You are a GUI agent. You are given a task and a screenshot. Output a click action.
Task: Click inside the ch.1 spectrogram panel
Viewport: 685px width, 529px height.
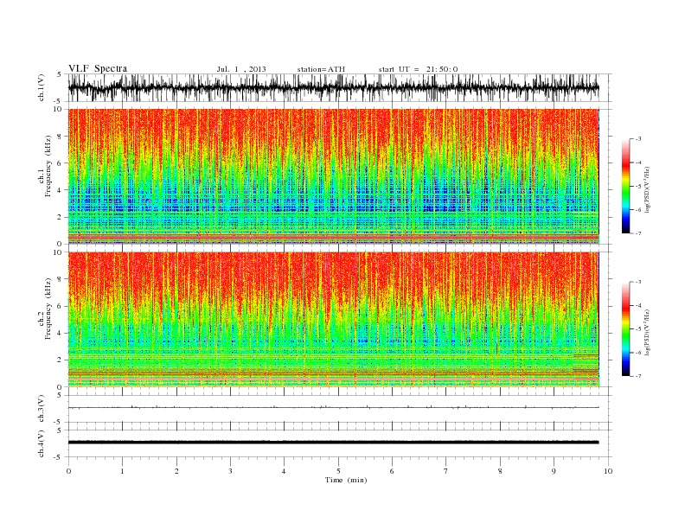click(x=333, y=176)
